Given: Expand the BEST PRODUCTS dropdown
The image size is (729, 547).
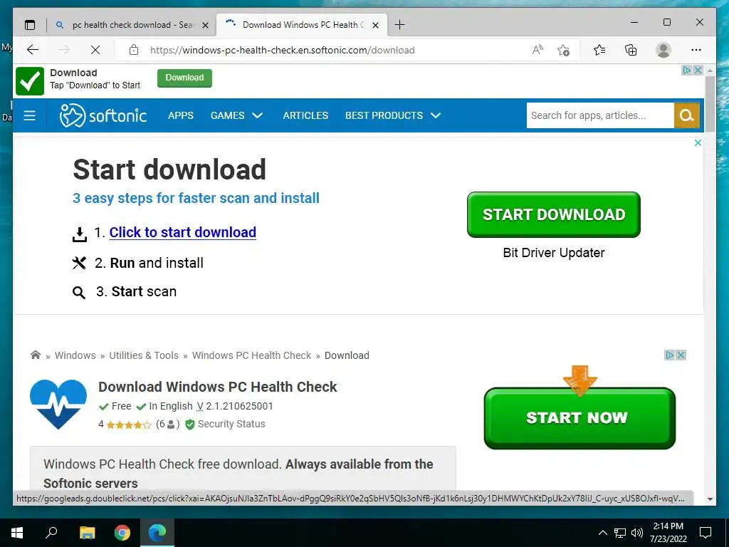Looking at the screenshot, I should coord(393,115).
